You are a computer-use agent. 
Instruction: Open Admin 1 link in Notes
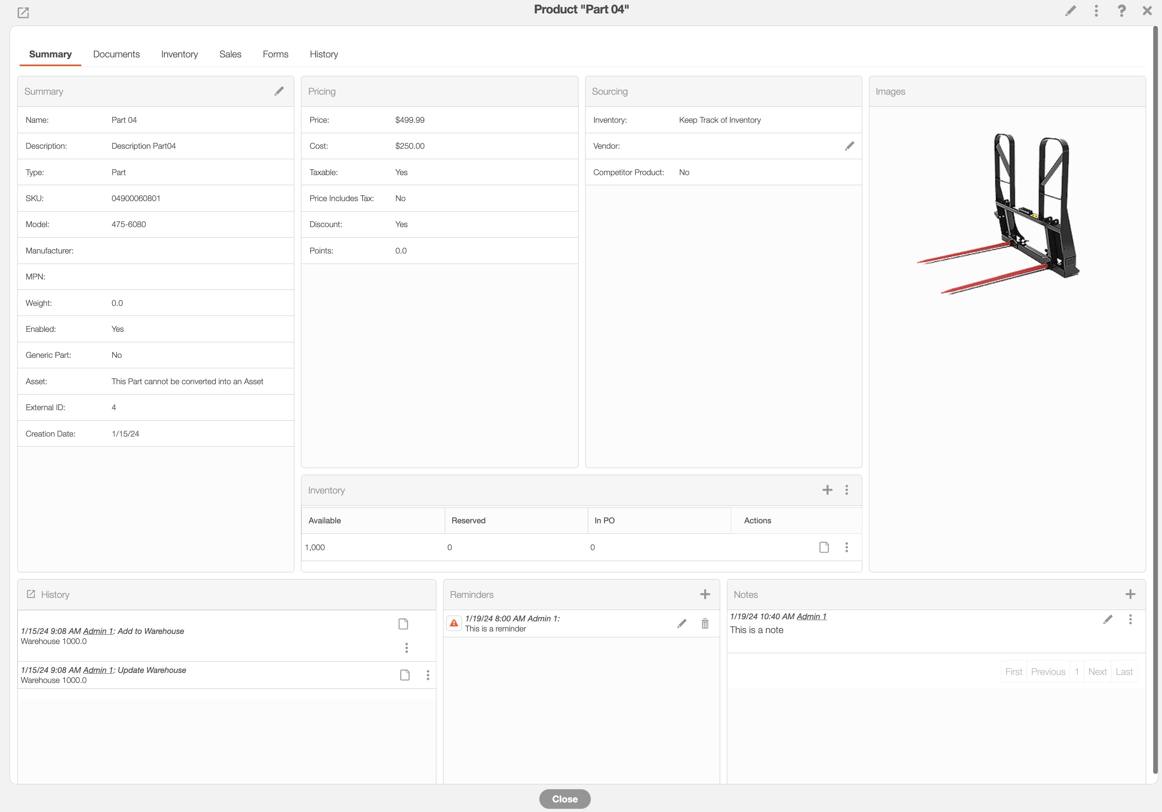[811, 616]
